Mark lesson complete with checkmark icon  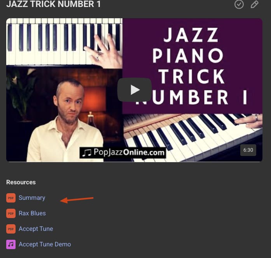click(239, 4)
